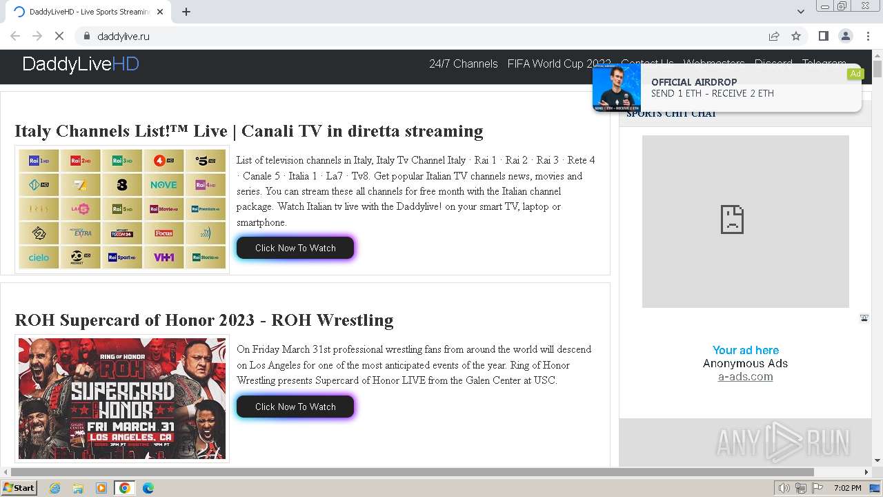This screenshot has width=883, height=497.
Task: Open the Chrome profile avatar
Action: point(845,36)
